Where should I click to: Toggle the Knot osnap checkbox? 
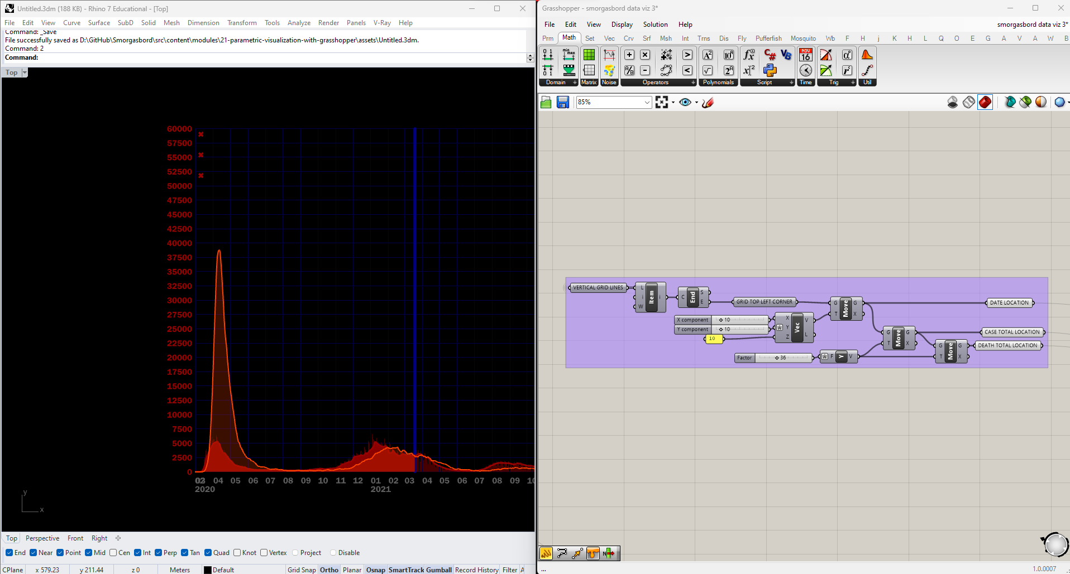pos(237,553)
